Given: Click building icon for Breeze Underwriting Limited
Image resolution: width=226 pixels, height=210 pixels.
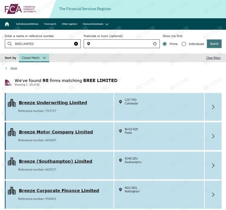Looking at the screenshot, I should (12, 103).
